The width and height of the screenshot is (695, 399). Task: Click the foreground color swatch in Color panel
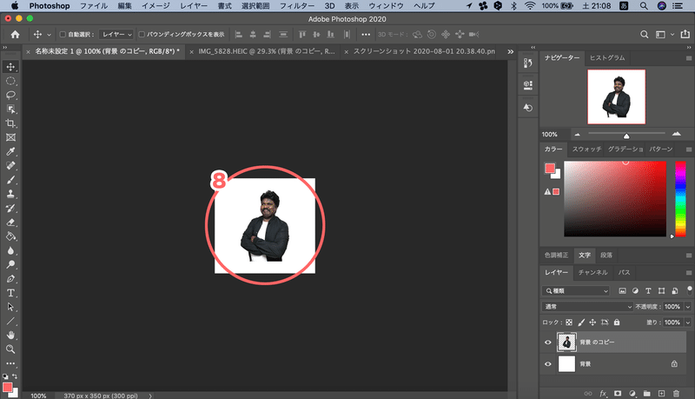coord(550,168)
